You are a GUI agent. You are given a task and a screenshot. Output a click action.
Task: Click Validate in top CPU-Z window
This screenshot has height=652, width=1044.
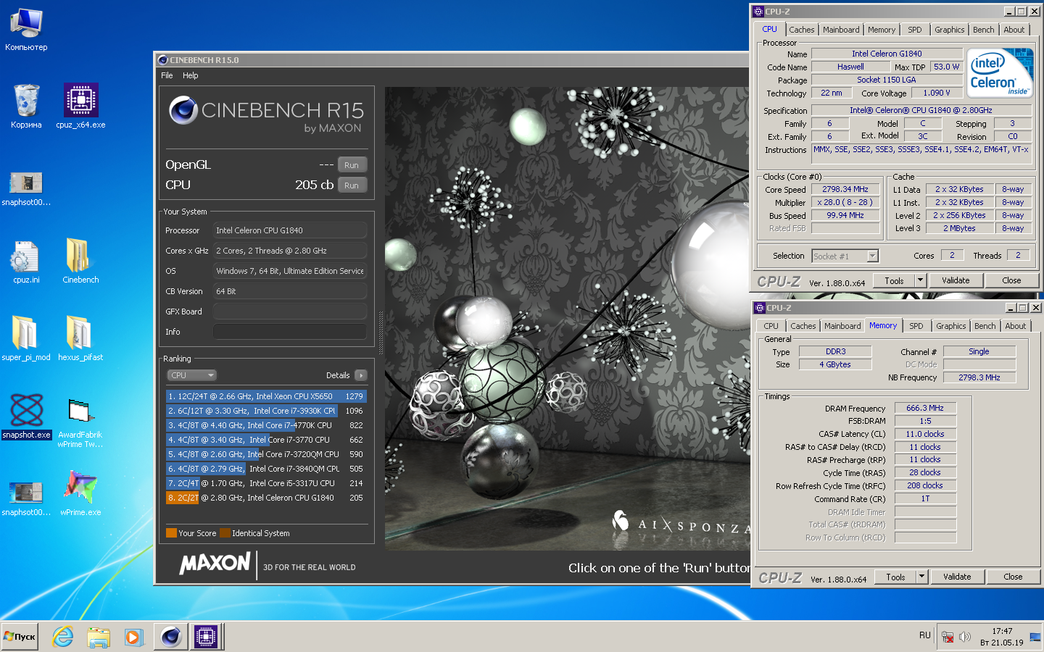pos(956,280)
